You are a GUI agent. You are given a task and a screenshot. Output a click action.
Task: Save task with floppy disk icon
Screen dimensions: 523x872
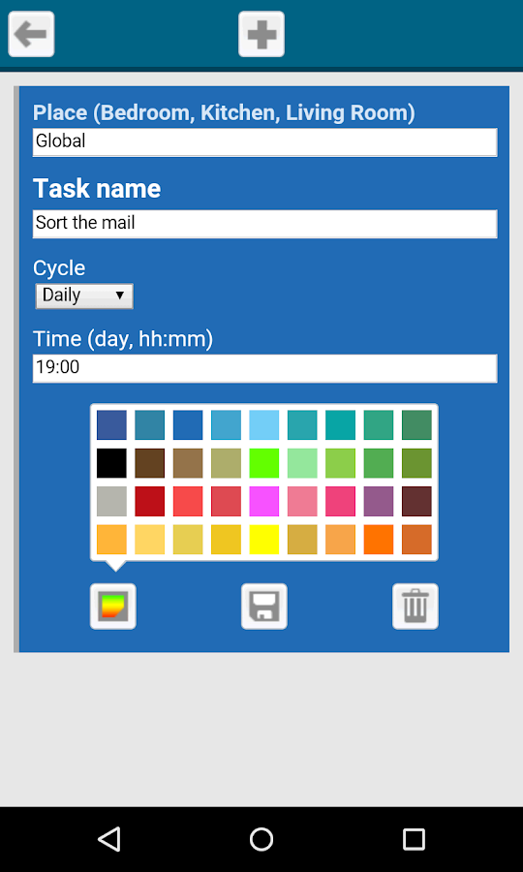coord(264,607)
